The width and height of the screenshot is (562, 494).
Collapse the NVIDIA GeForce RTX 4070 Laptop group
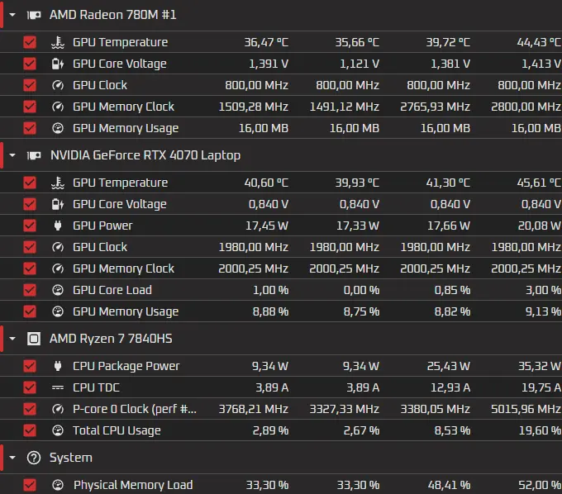pyautogui.click(x=12, y=155)
